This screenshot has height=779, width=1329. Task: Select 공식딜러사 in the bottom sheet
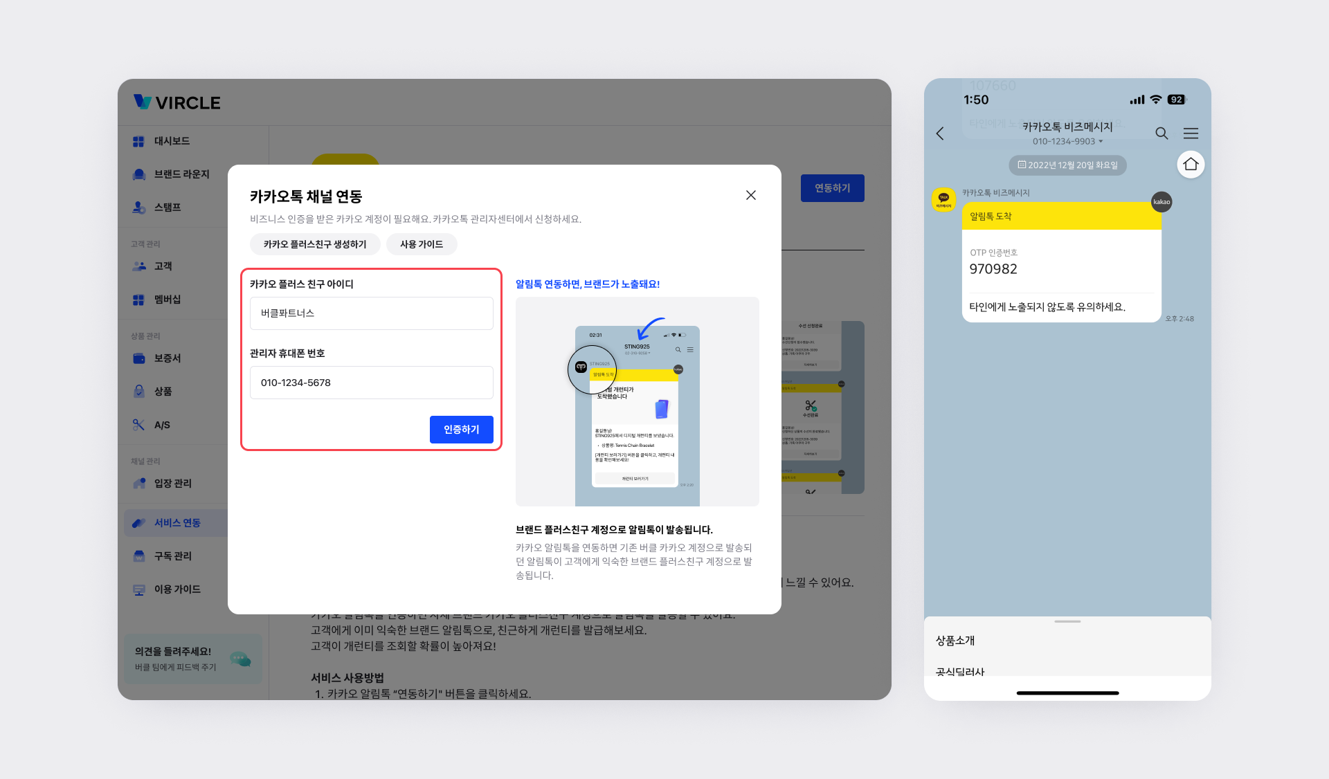[959, 671]
